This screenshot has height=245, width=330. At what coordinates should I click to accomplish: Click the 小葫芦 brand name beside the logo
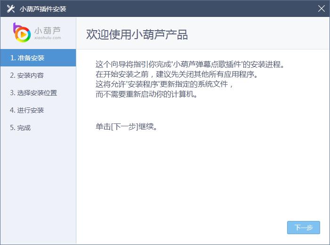tap(48, 31)
